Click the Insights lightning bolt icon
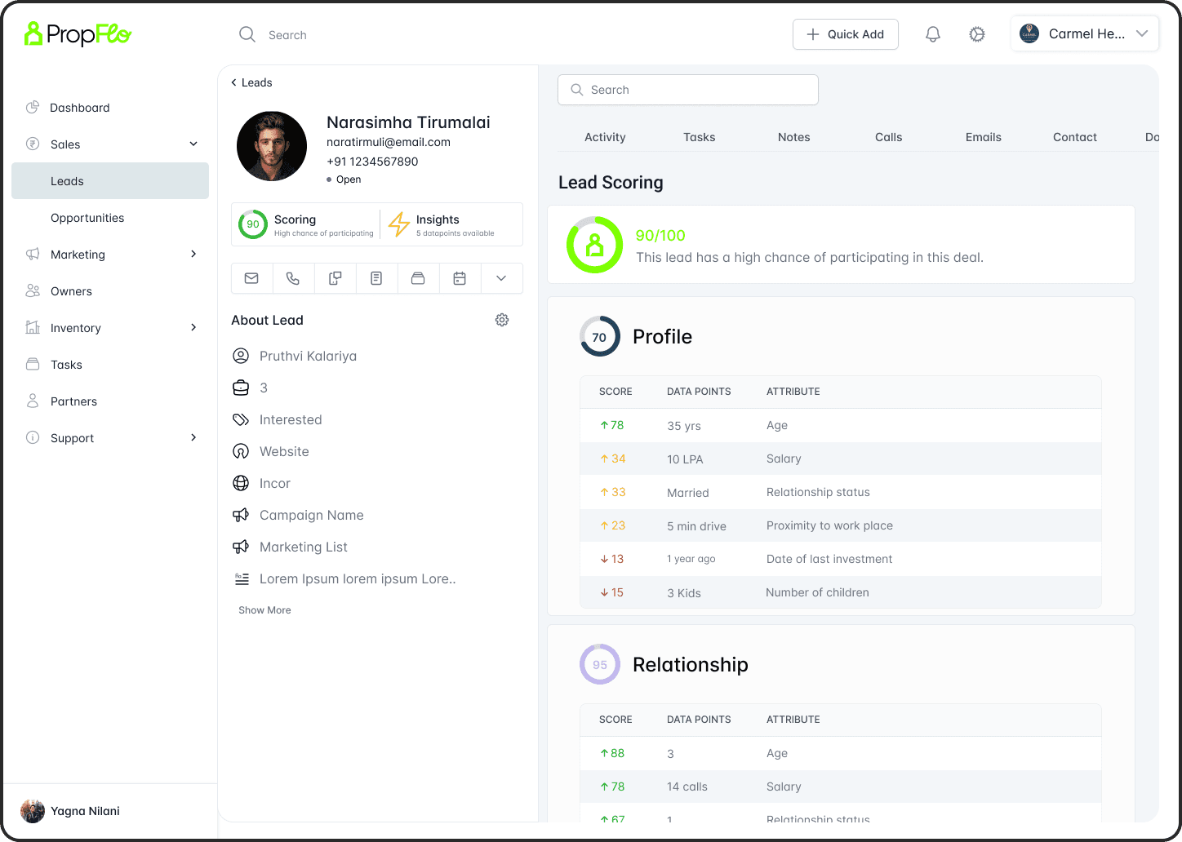The height and width of the screenshot is (842, 1182). (399, 224)
